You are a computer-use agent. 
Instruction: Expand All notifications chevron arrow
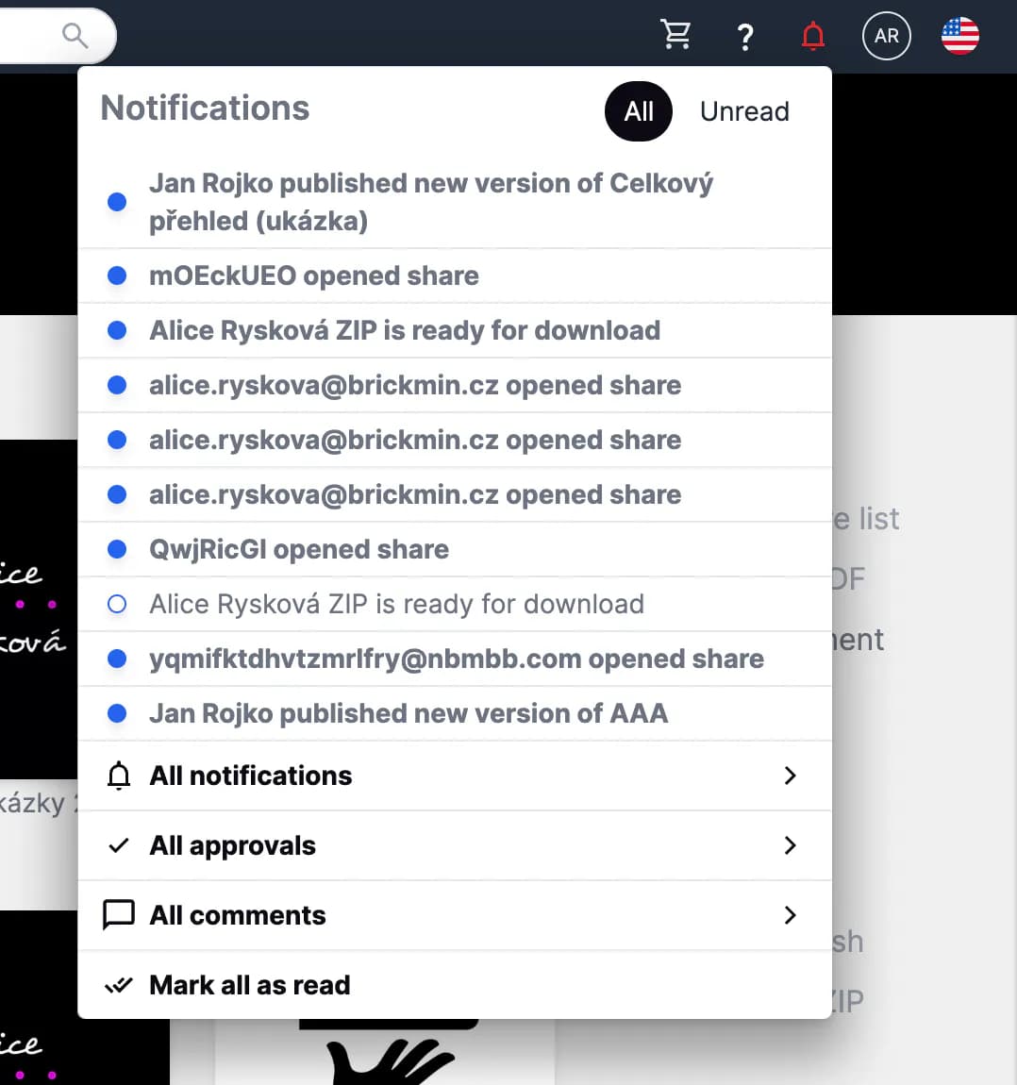[x=790, y=776]
